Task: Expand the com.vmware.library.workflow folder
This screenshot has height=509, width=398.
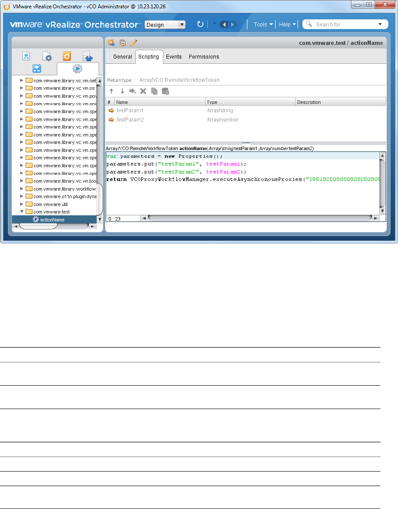Action: [22, 188]
